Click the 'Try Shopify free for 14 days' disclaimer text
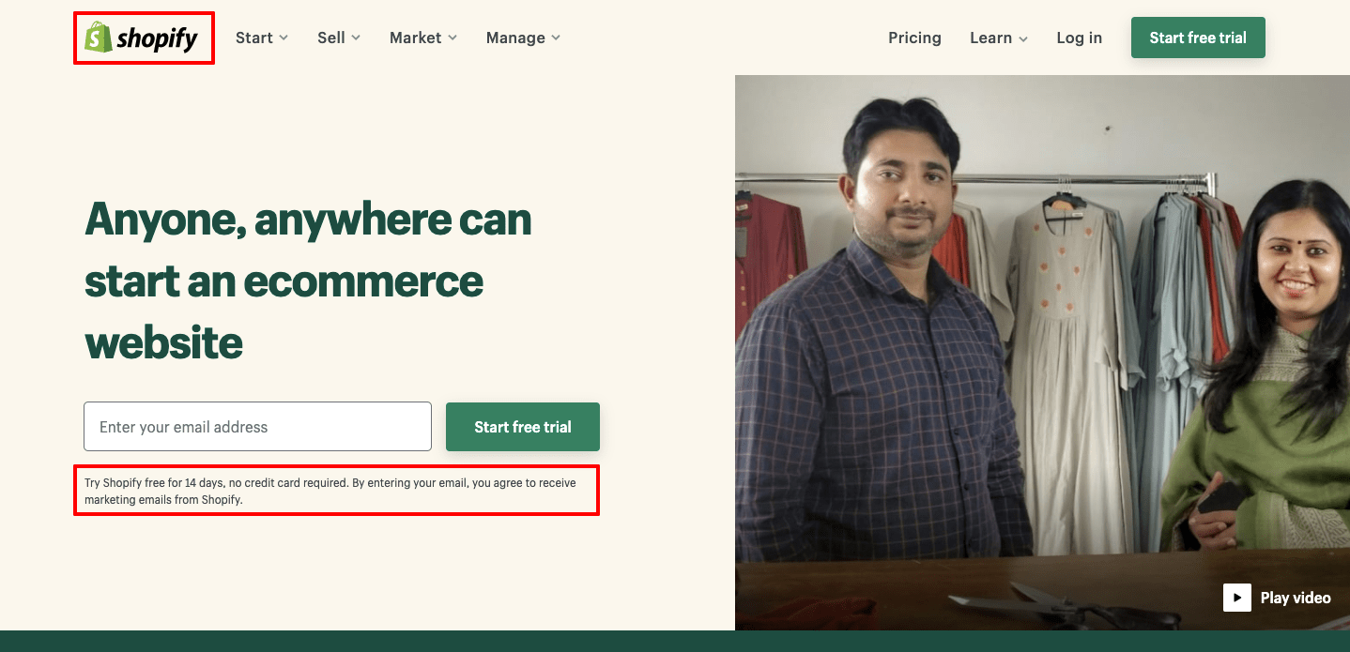This screenshot has height=652, width=1350. 330,491
